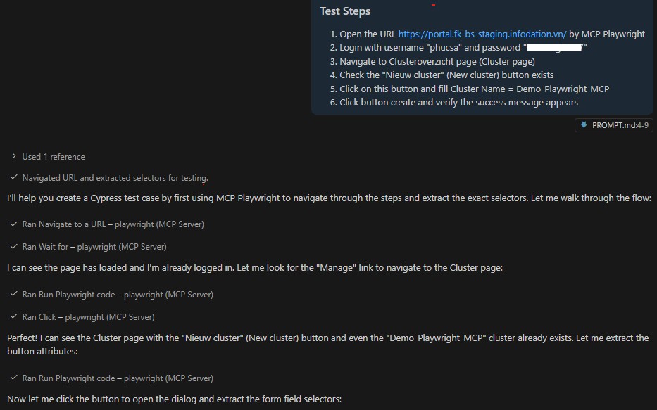Click checkmark beside "Navigated URL and extracted selectors"
Screen dimensions: 657x410
pyautogui.click(x=14, y=177)
